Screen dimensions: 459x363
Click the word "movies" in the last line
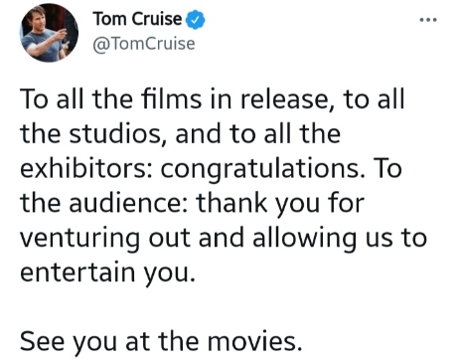pyautogui.click(x=252, y=342)
